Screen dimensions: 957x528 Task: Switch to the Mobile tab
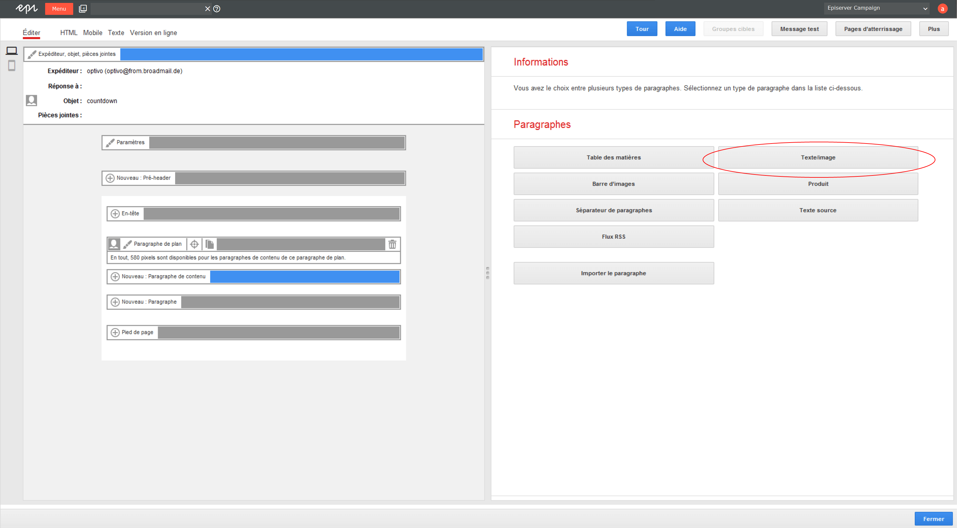[93, 33]
